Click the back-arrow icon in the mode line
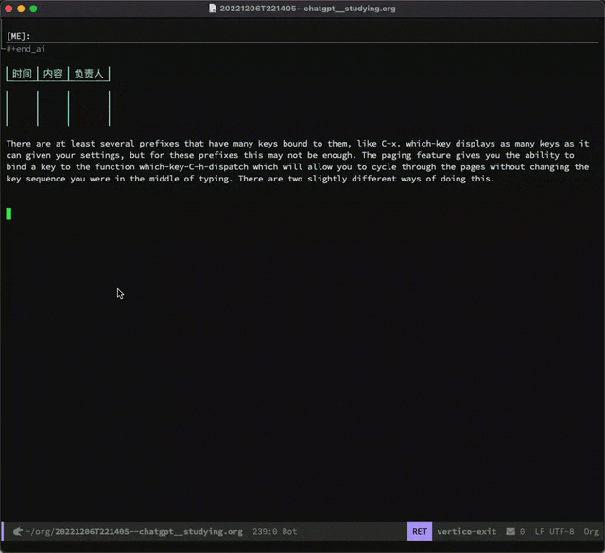The width and height of the screenshot is (605, 553). 17,532
